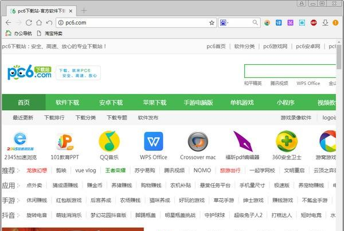
Task: Select the pc6下载站 tab
Action: tap(41, 11)
